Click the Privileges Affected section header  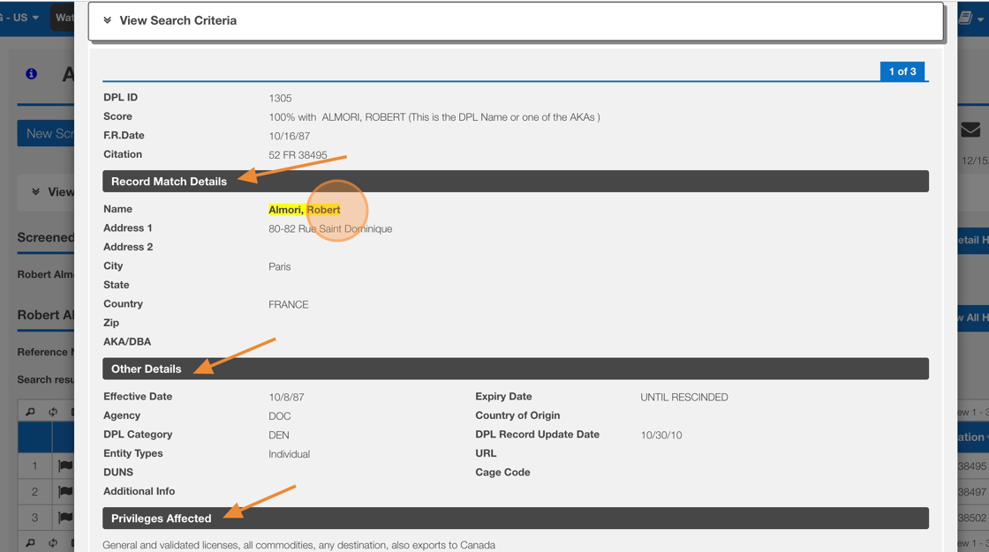point(516,518)
